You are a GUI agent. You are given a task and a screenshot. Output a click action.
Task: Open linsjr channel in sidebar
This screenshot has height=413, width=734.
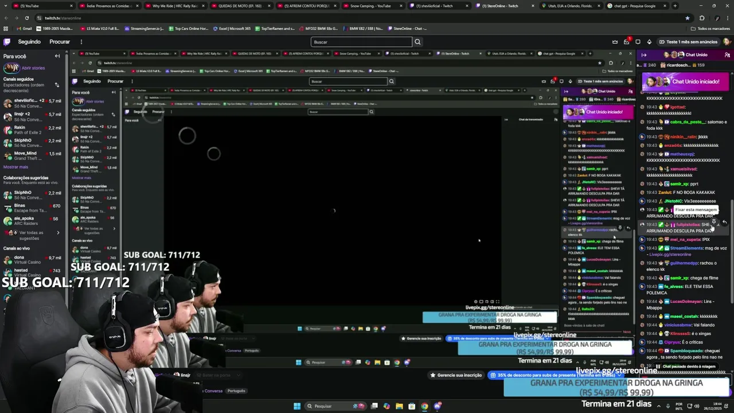pos(32,116)
